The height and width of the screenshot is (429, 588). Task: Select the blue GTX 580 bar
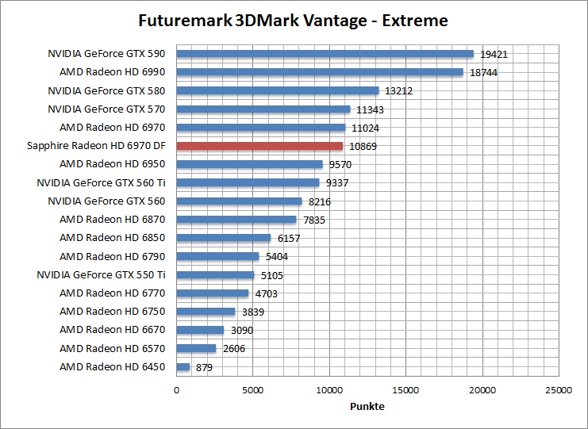click(x=278, y=90)
